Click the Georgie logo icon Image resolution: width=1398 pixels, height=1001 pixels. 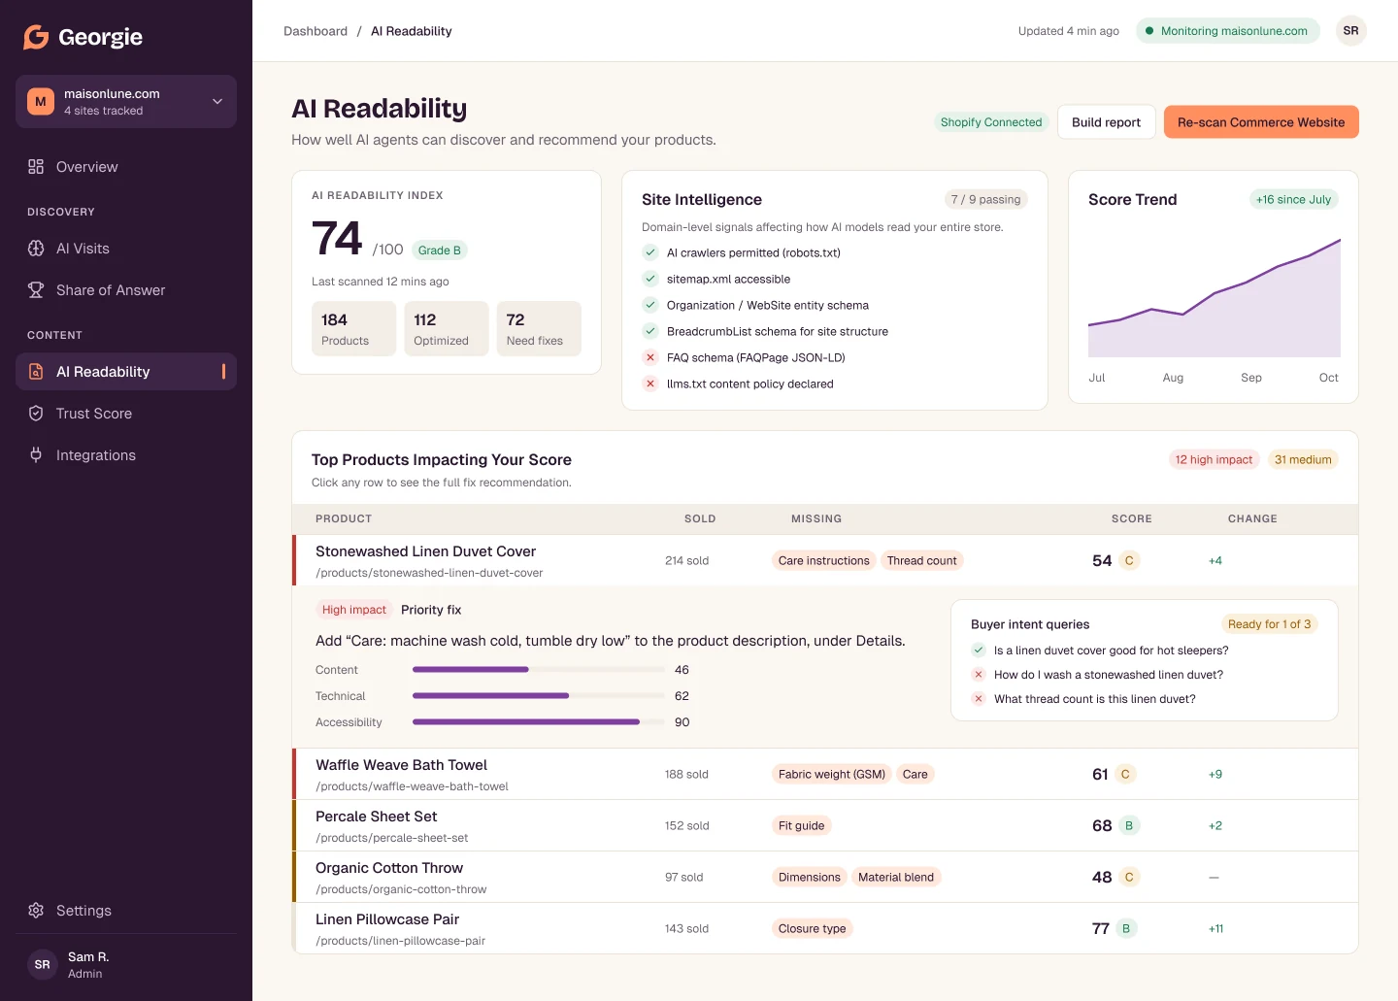(x=36, y=37)
